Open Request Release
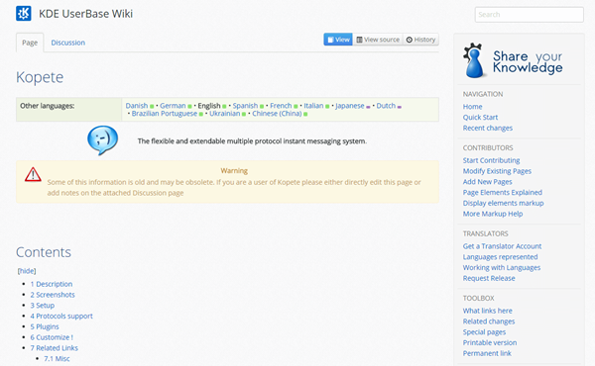Viewport: 595px width, 366px height. tap(489, 278)
